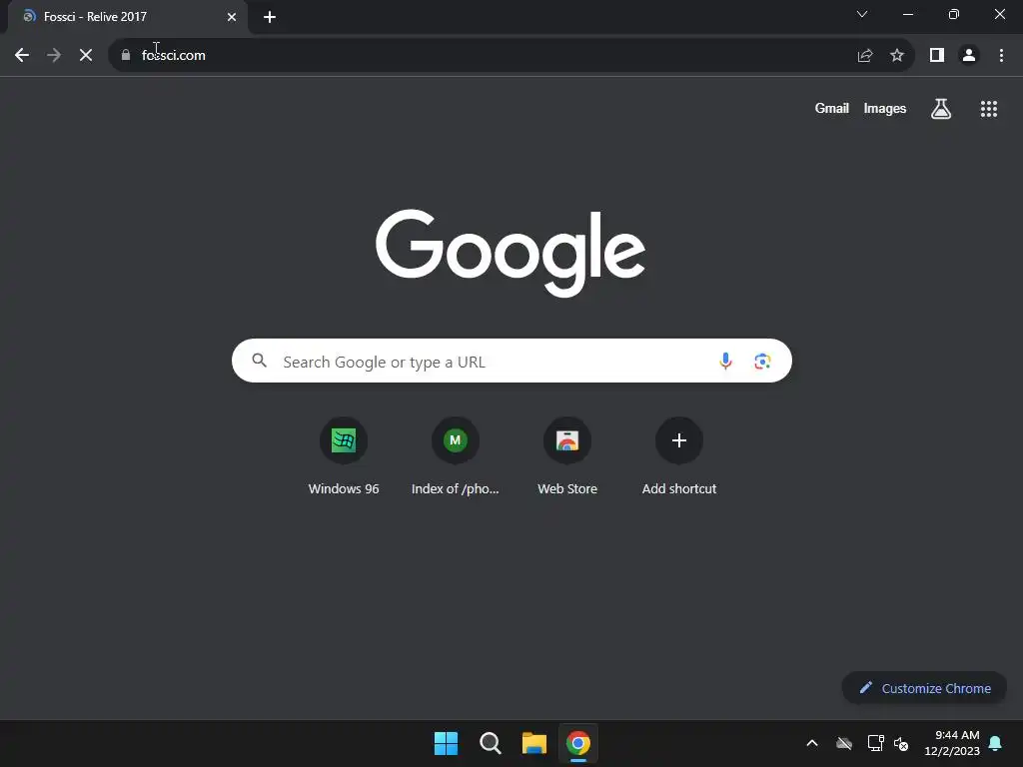
Task: Open the Web Store shortcut
Action: [567, 456]
